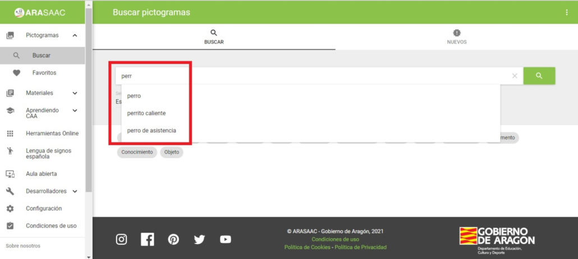This screenshot has height=259, width=578.
Task: Open the YouTube channel from footer
Action: point(225,239)
